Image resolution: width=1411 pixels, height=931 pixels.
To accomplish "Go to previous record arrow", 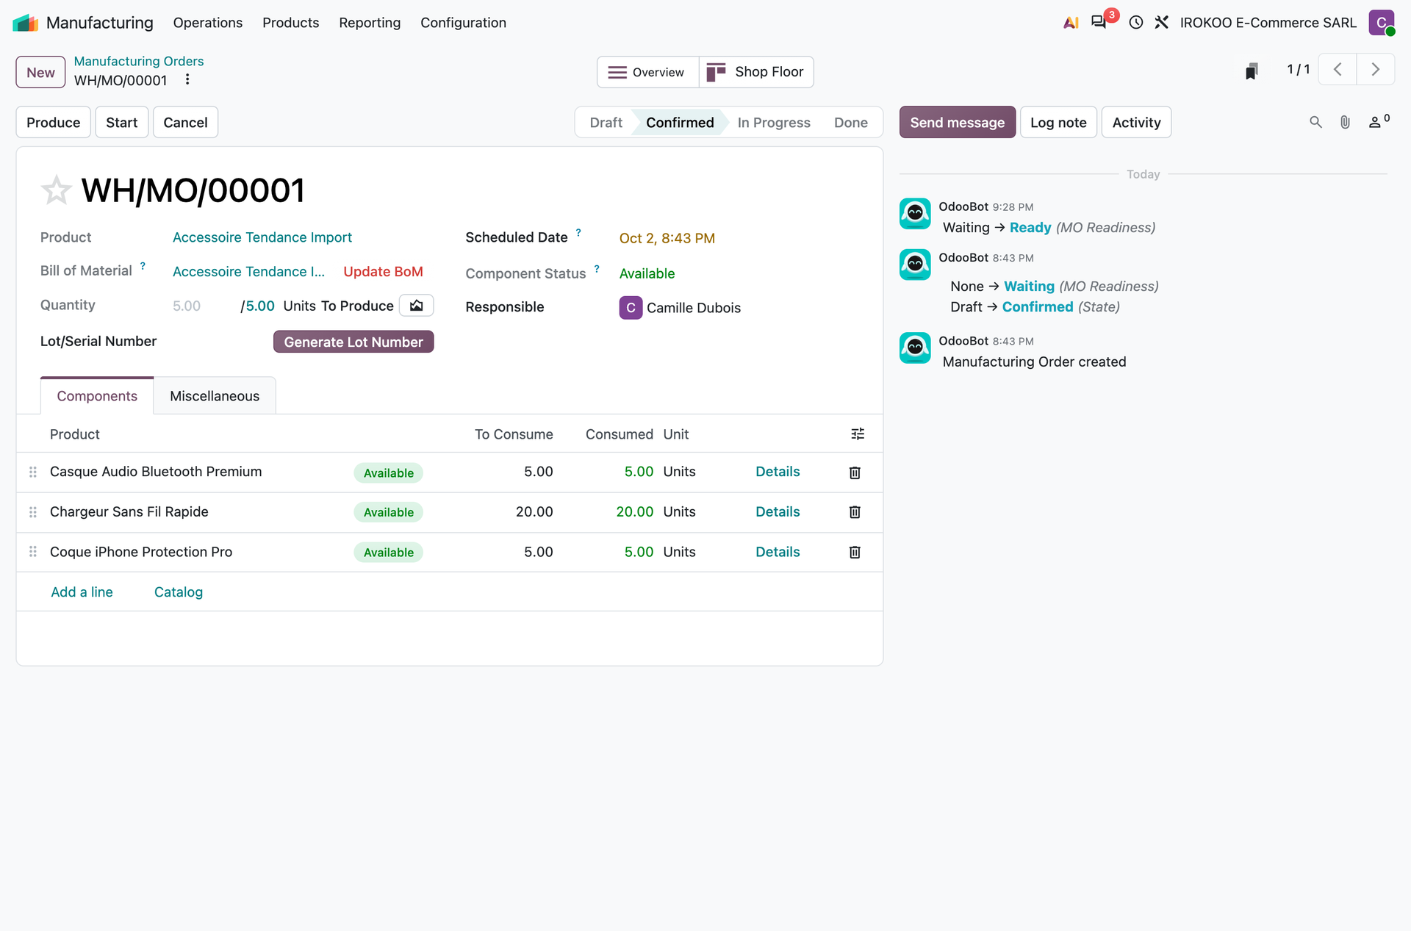I will [x=1338, y=70].
